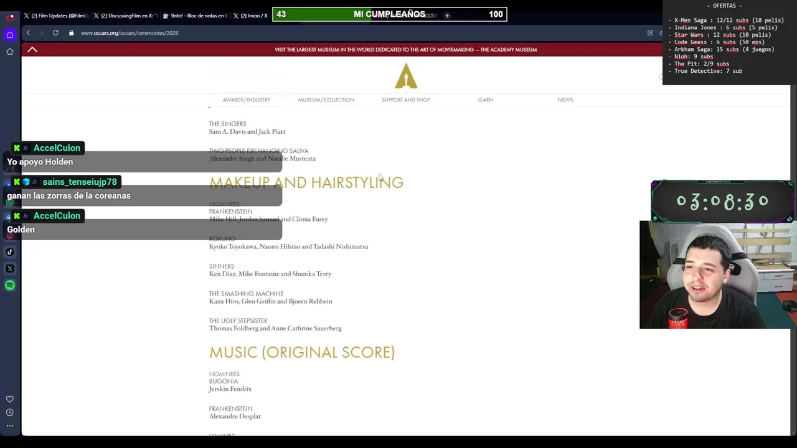
Task: Open history clock icon in sidebar
Action: pos(10,413)
